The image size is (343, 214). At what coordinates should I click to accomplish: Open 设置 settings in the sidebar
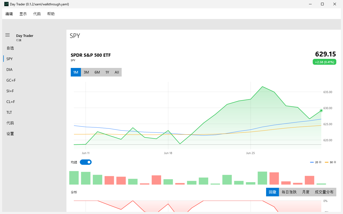[x=34, y=134]
